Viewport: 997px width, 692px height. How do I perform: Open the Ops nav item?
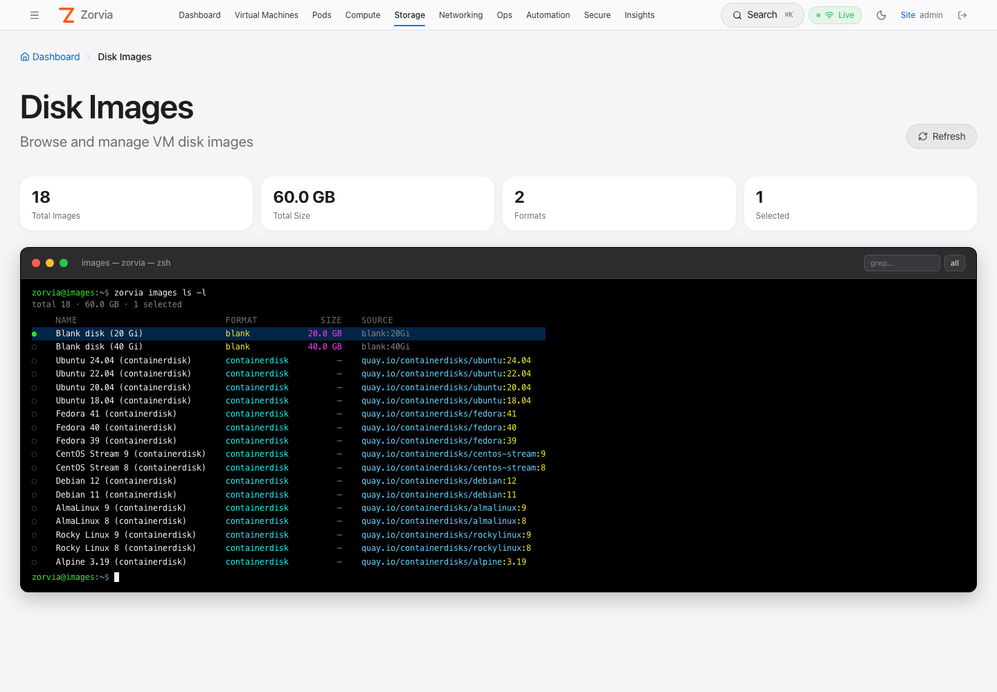505,15
